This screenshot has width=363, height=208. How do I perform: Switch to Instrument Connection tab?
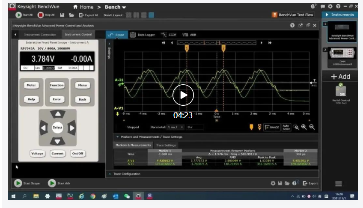pyautogui.click(x=40, y=35)
